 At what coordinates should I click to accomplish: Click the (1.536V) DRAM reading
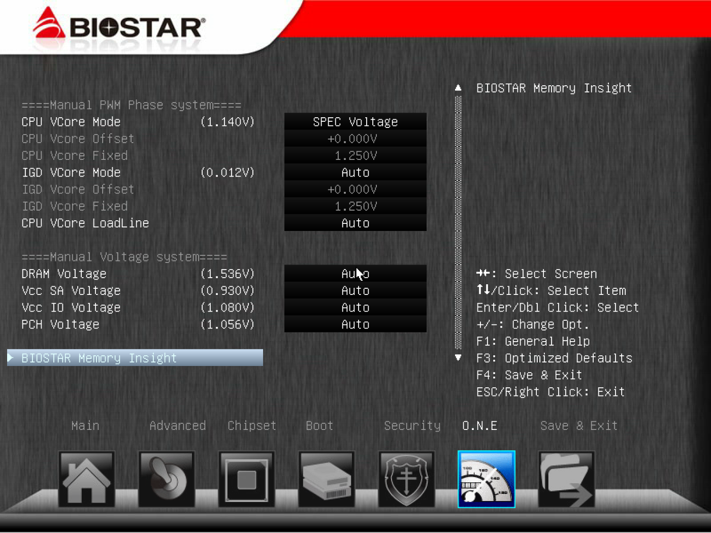click(228, 274)
